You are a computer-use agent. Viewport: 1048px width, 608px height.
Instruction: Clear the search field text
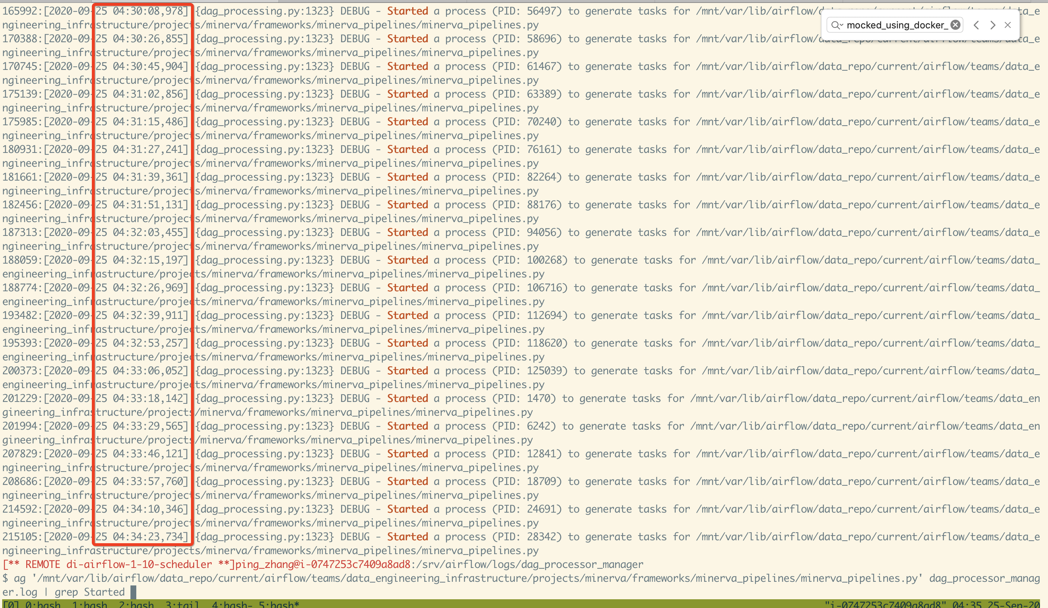point(955,25)
